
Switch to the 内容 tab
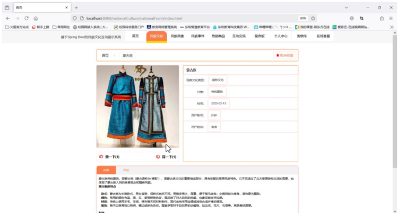(x=106, y=170)
